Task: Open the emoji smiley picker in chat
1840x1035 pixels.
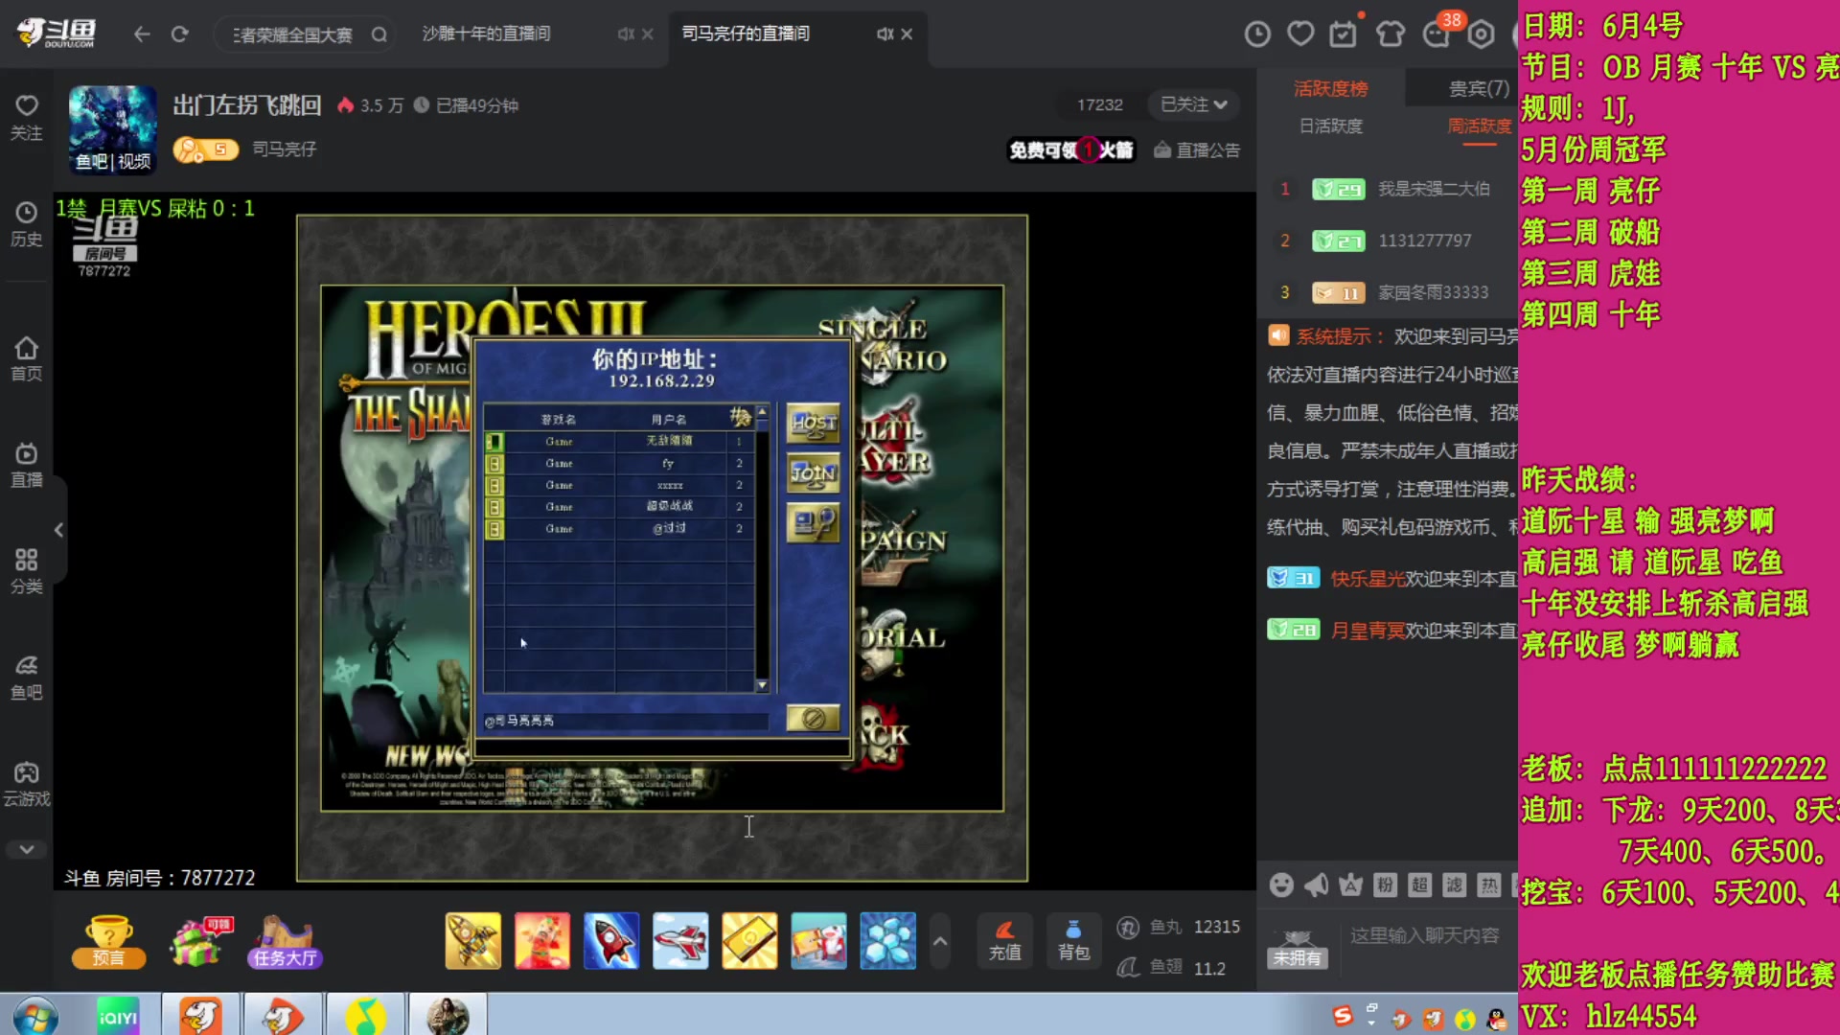Action: [1281, 885]
